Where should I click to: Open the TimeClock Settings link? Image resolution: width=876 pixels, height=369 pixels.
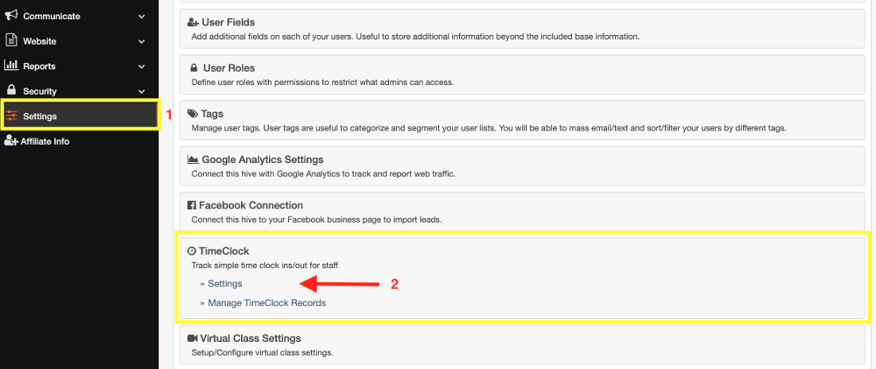tap(224, 283)
